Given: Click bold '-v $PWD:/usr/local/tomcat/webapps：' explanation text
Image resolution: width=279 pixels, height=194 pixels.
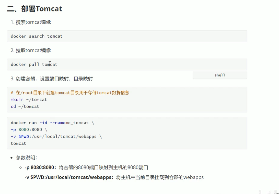Looking at the screenshot, I should pyautogui.click(x=69, y=177).
